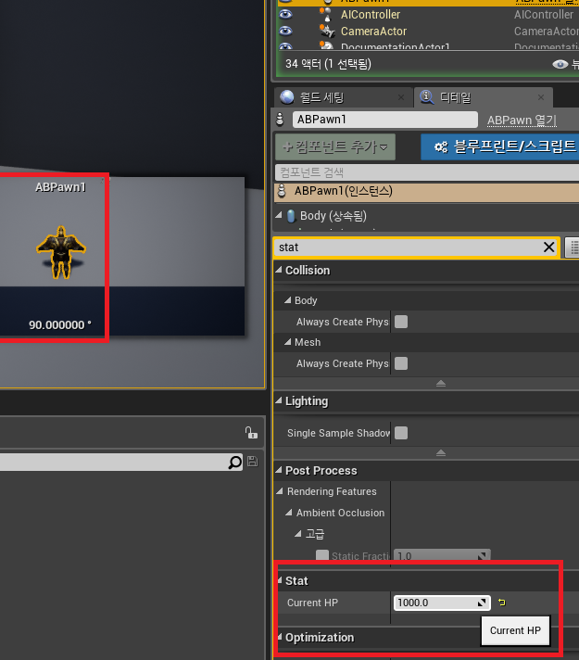Screen dimensions: 579x660
Task: Toggle visibility of CameraActor
Action: coord(285,32)
